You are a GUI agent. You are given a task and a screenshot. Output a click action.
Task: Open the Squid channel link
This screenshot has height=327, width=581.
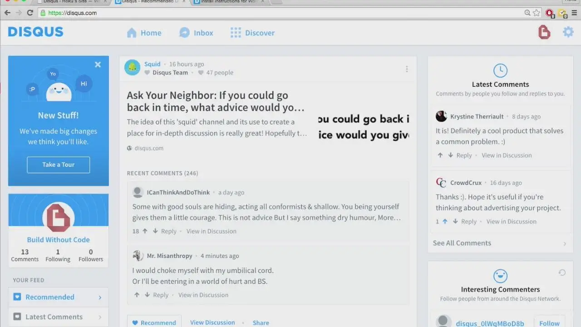(x=153, y=64)
